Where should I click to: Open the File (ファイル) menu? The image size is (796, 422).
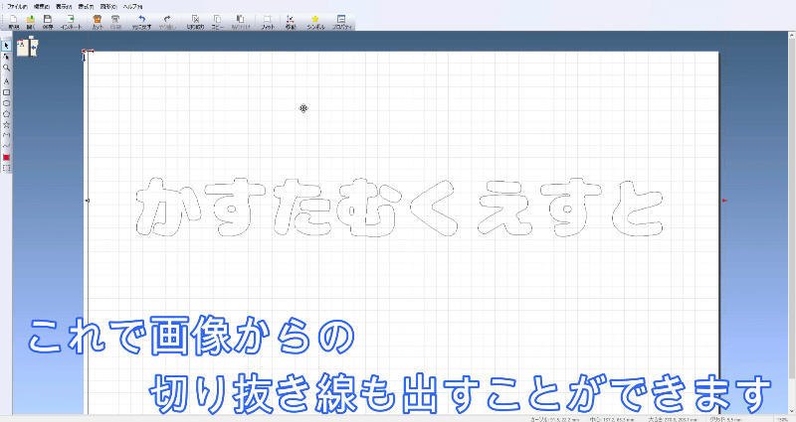17,7
